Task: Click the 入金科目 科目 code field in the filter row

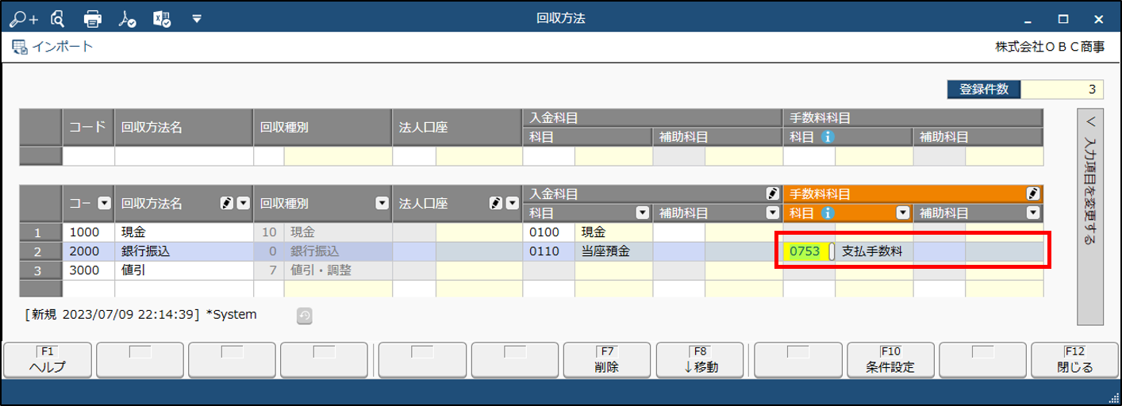Action: click(548, 155)
